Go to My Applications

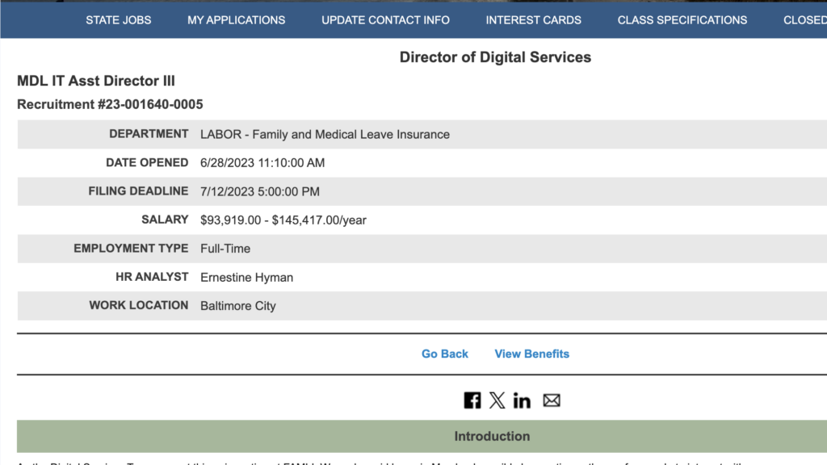(x=237, y=20)
